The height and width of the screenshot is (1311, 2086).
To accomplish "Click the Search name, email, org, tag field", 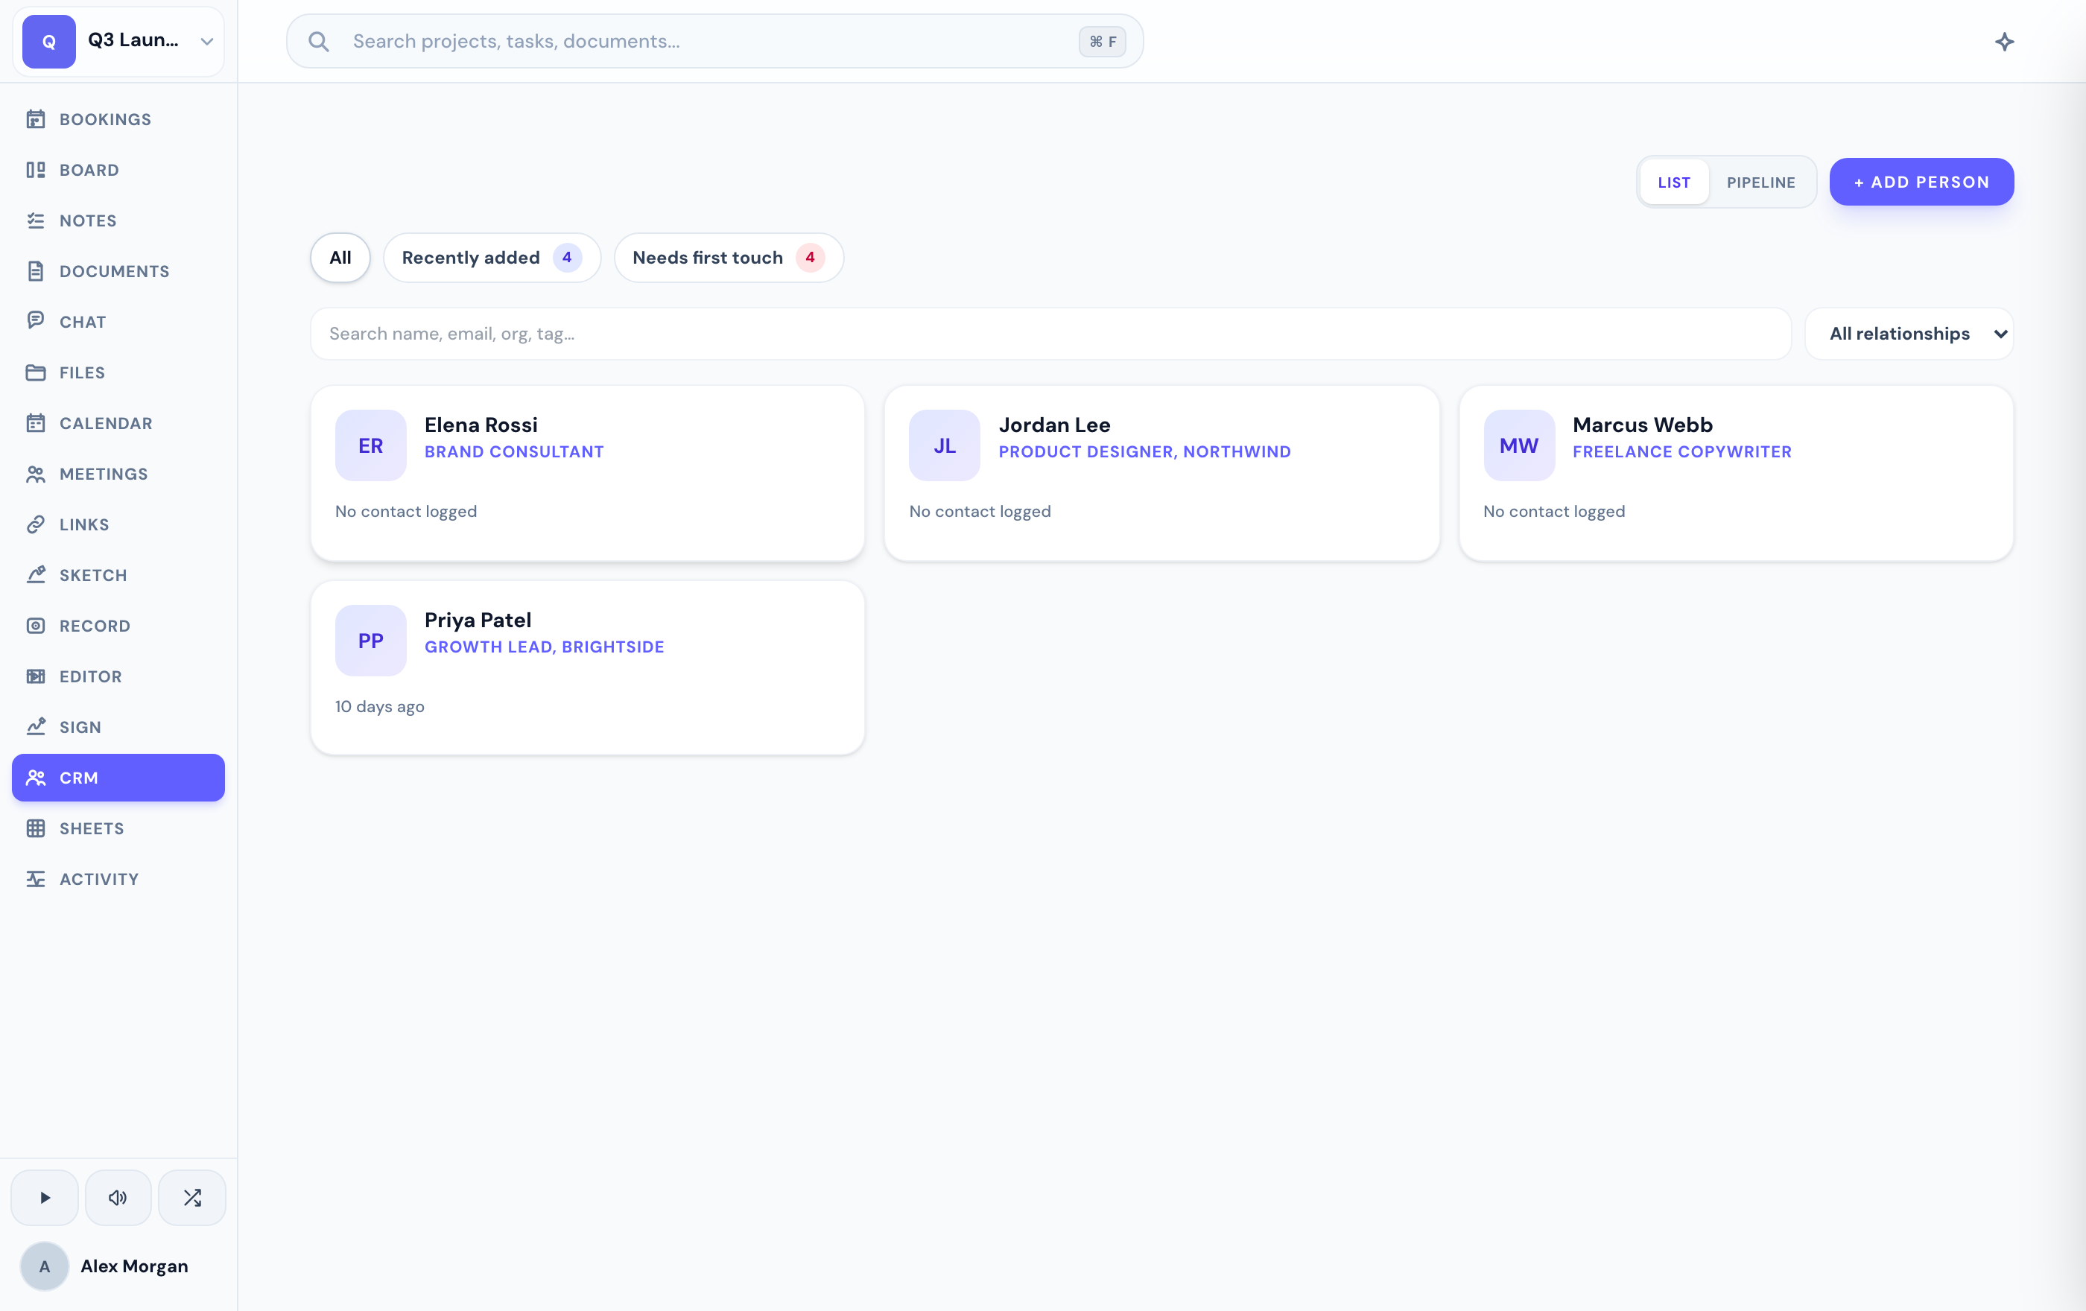I will (x=1050, y=334).
